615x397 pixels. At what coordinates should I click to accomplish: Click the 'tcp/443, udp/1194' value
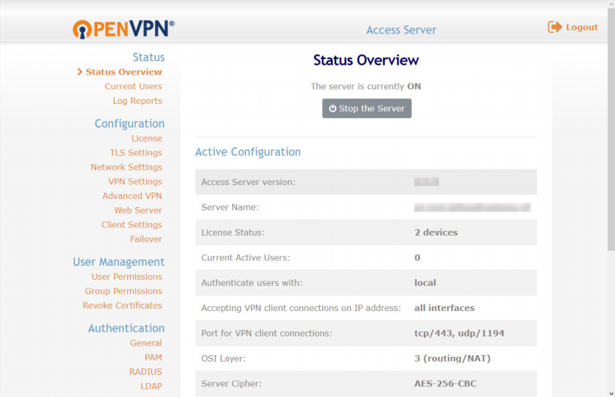(x=459, y=334)
